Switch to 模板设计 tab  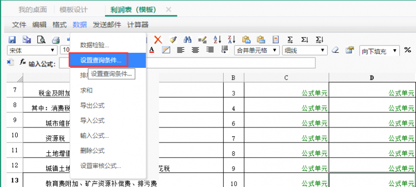click(x=73, y=10)
